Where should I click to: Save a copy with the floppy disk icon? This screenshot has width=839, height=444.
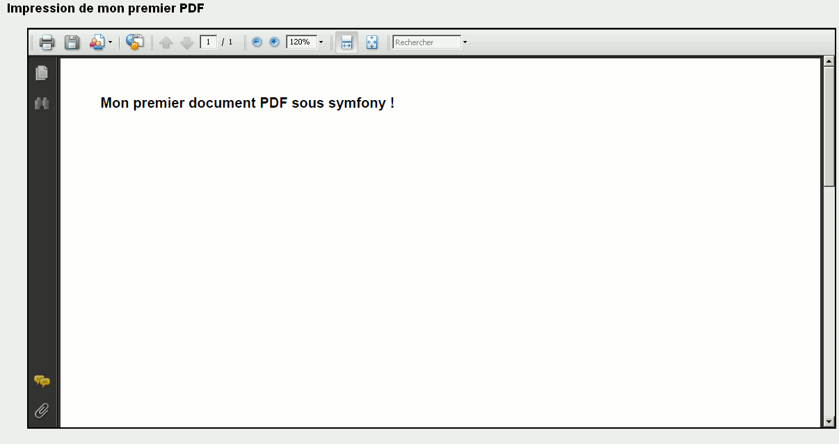coord(72,42)
